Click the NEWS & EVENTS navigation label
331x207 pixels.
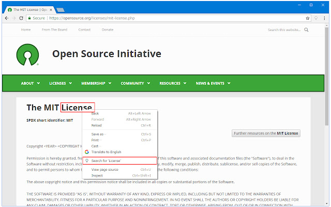pyautogui.click(x=210, y=83)
